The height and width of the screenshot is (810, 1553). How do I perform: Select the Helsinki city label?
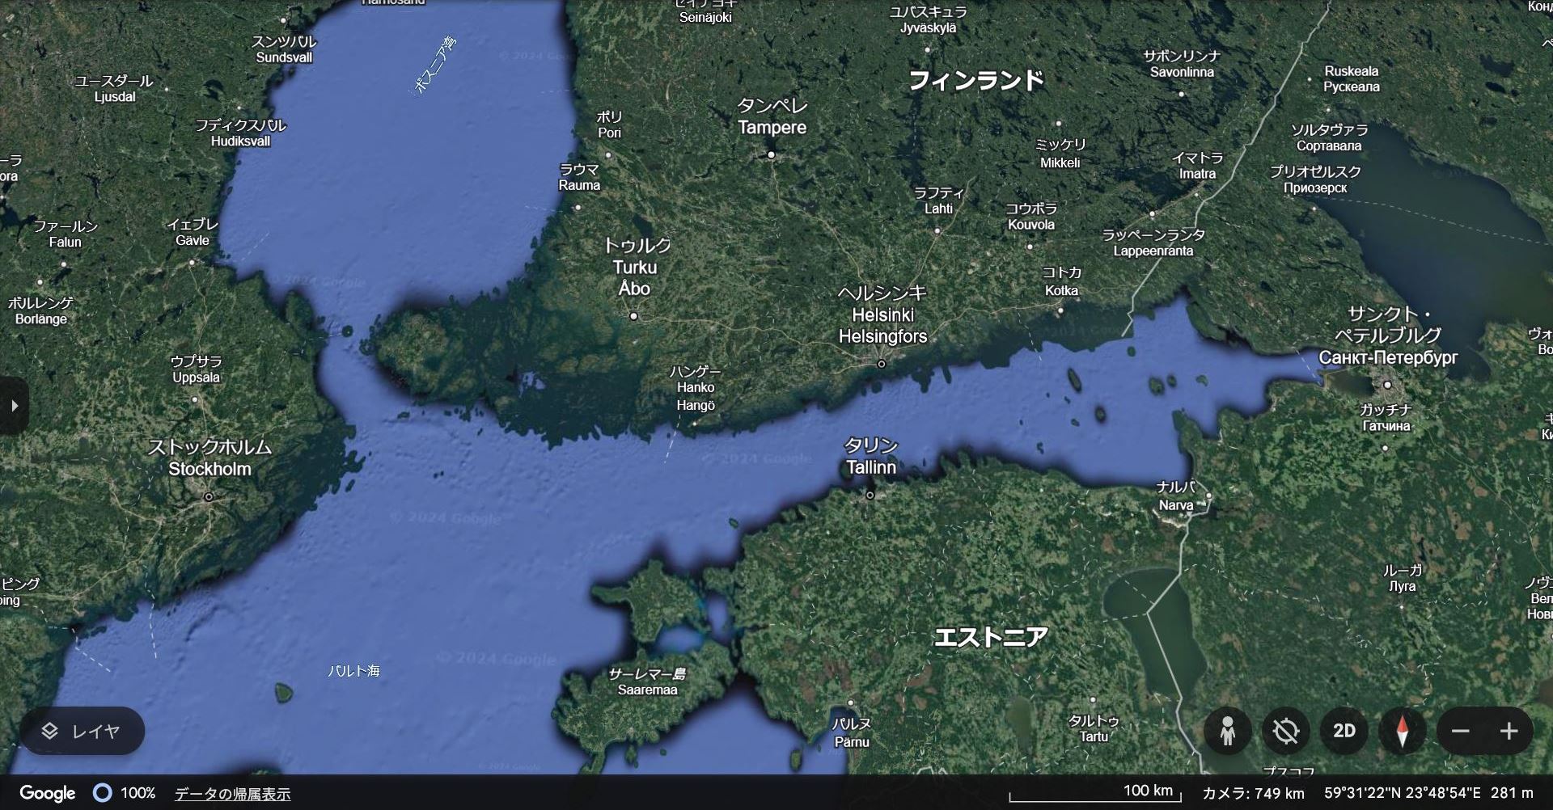(882, 314)
